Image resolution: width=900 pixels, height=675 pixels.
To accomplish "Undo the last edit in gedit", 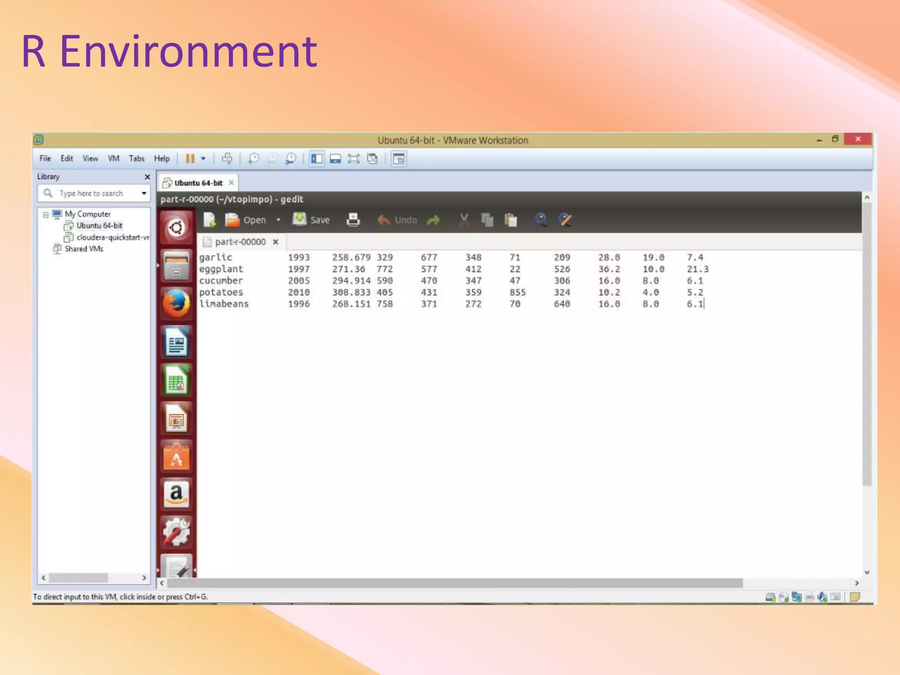I will pos(397,220).
